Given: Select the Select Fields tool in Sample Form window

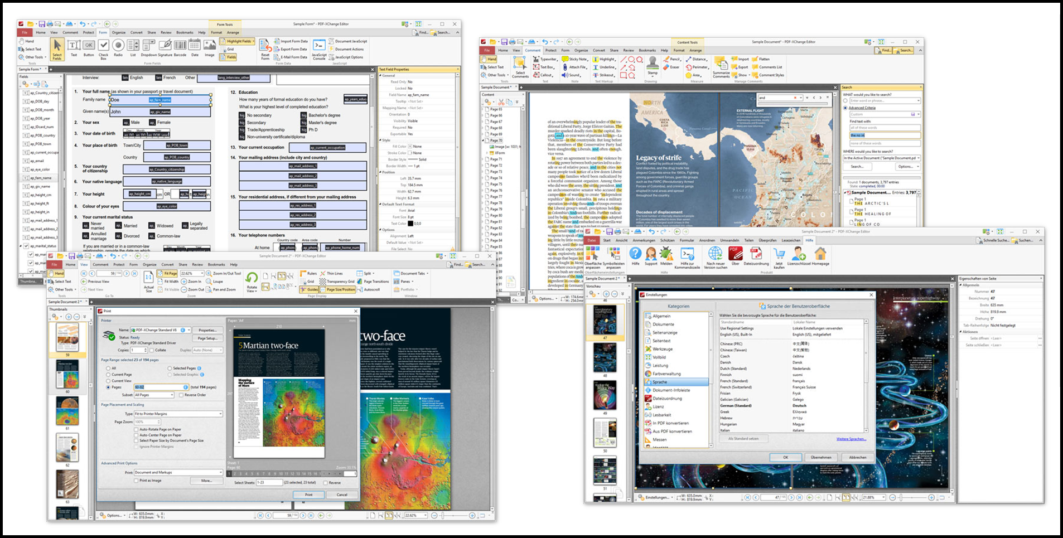Looking at the screenshot, I should 57,49.
